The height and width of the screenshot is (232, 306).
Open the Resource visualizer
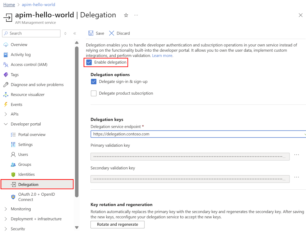pyautogui.click(x=31, y=94)
